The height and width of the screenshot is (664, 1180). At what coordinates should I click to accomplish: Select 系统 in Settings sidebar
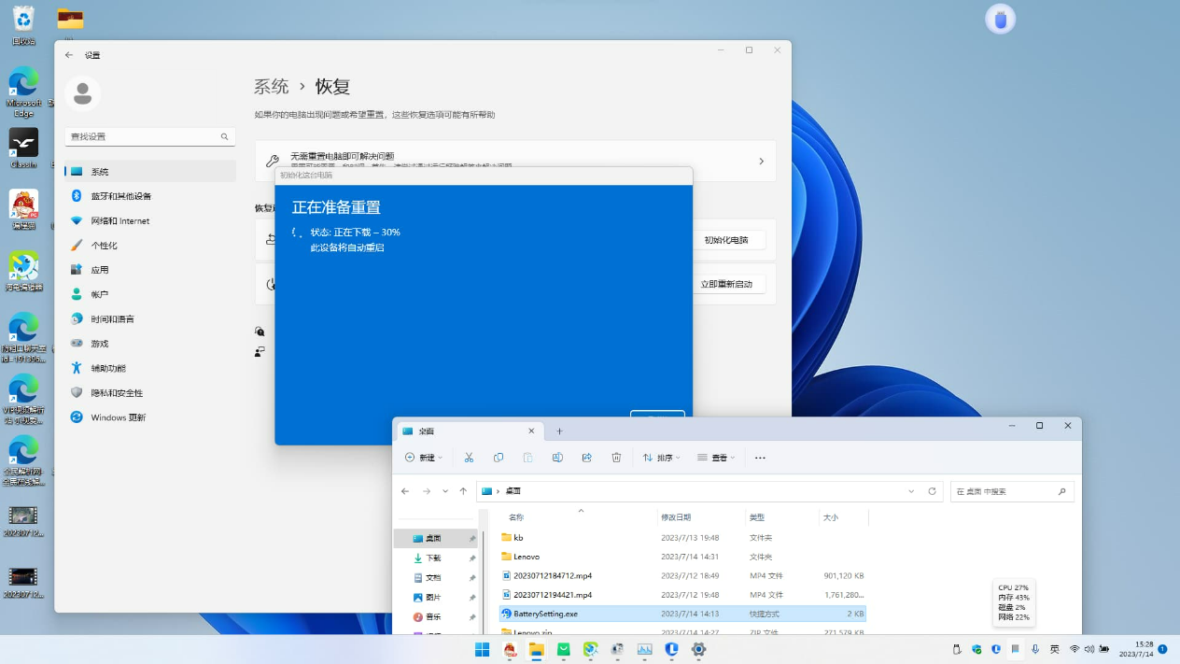149,172
